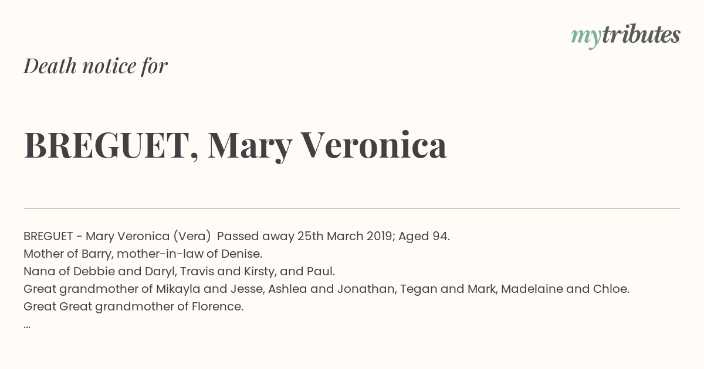Expand the truncated text ellipsis
Viewport: 704px width, 369px height.
click(x=27, y=326)
